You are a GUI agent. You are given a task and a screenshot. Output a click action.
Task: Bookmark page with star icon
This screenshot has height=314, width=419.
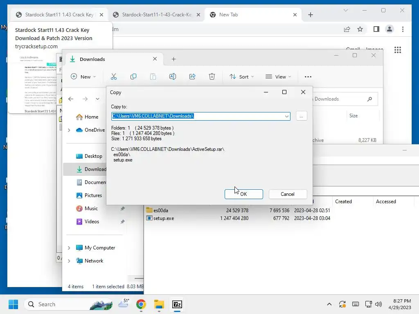pos(360,29)
